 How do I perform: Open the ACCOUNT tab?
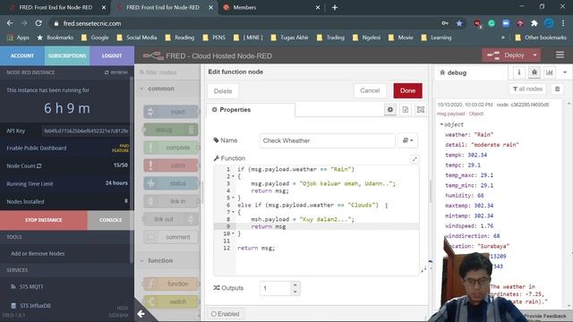click(22, 55)
